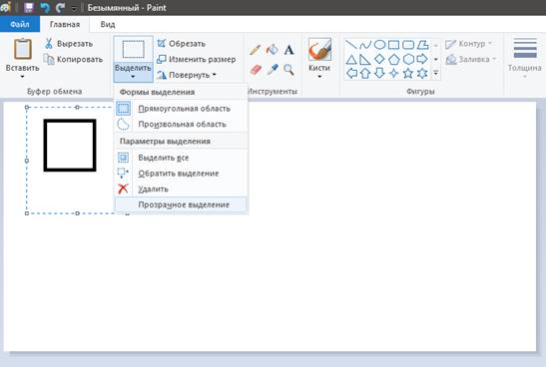Click the Save icon in title bar
This screenshot has height=367, width=546.
coord(29,7)
